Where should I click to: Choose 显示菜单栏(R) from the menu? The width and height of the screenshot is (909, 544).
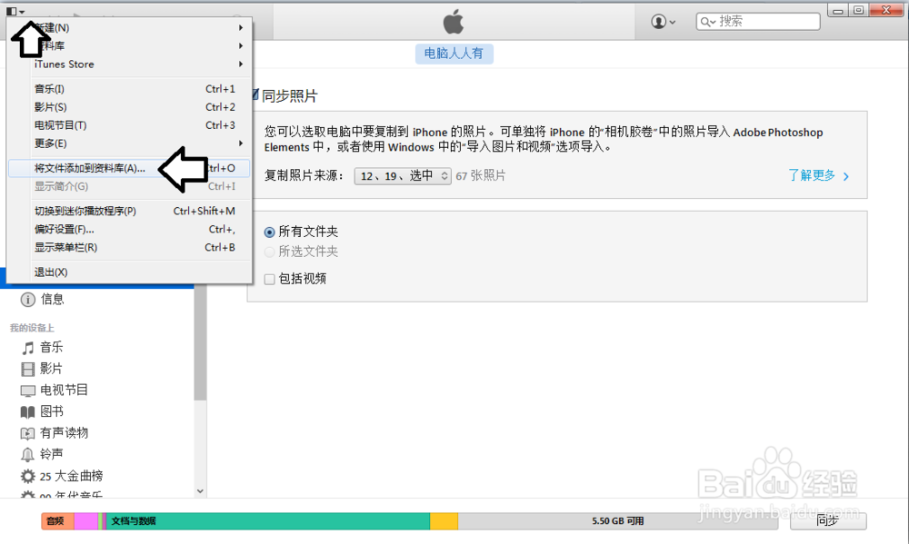[129, 247]
